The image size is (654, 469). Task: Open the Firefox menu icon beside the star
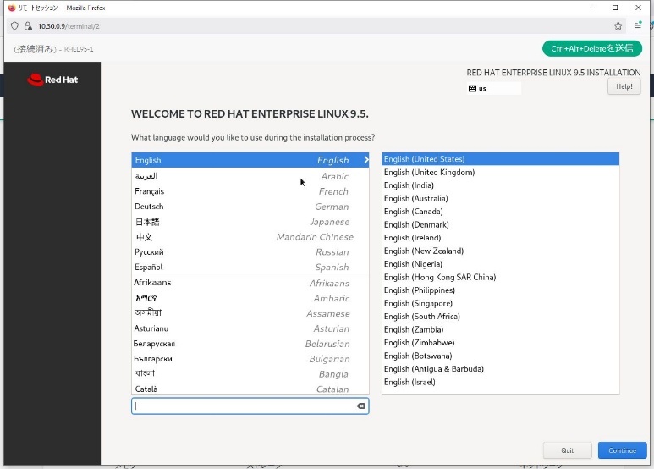click(639, 26)
